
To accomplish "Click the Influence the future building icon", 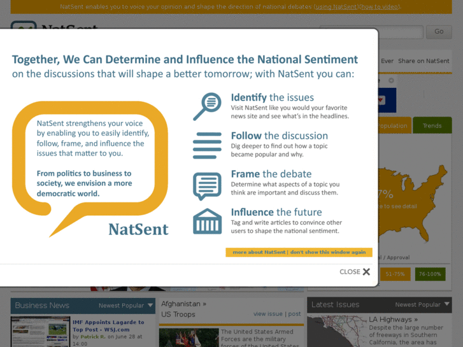I will click(x=207, y=222).
